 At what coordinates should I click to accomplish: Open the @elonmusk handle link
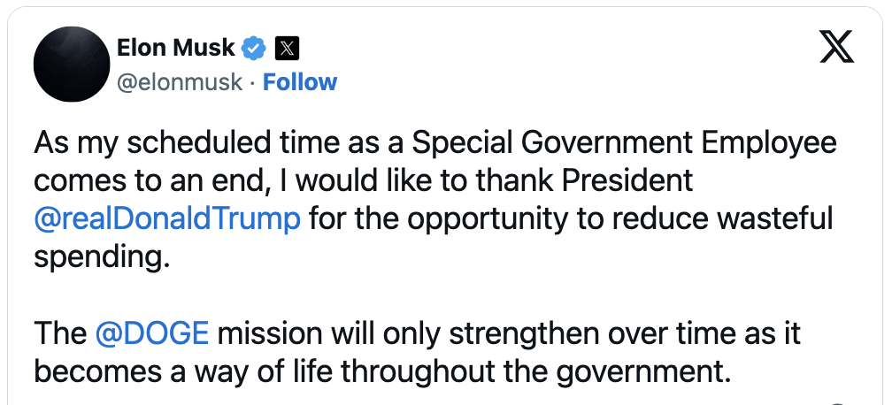(180, 82)
